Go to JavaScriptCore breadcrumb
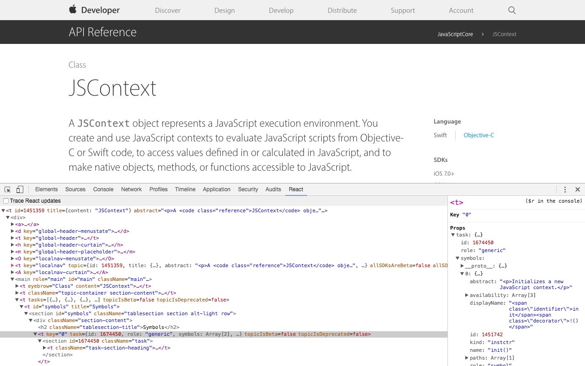The width and height of the screenshot is (585, 366). tap(455, 34)
